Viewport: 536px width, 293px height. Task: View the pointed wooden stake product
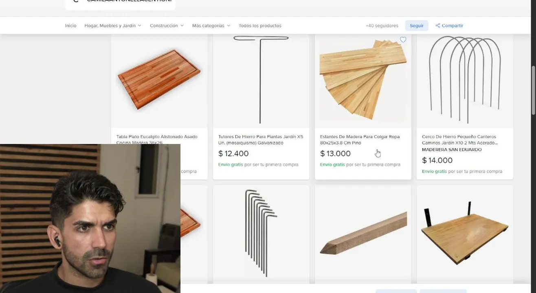pos(363,233)
